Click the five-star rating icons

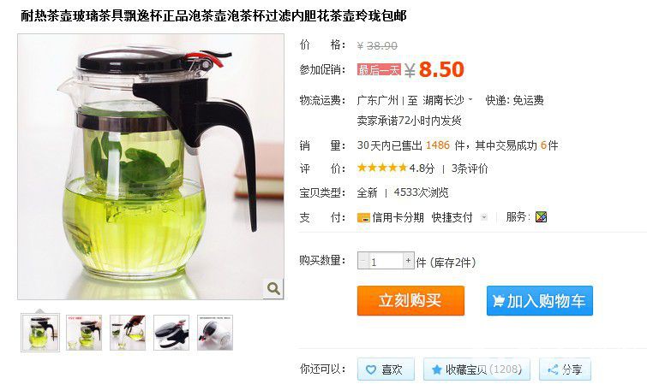(382, 168)
